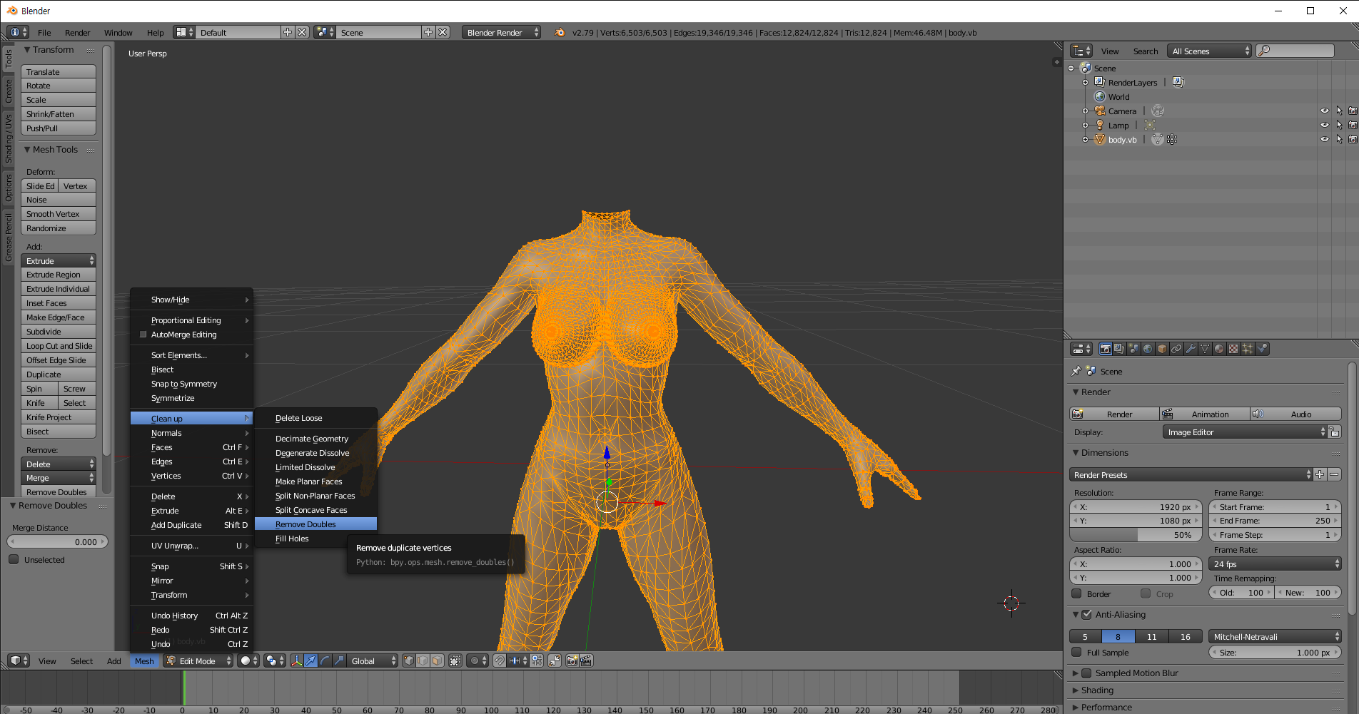Image resolution: width=1359 pixels, height=714 pixels.
Task: Switch to edge select mode
Action: coord(423,661)
